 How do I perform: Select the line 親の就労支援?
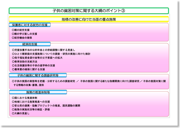click(x=21, y=30)
